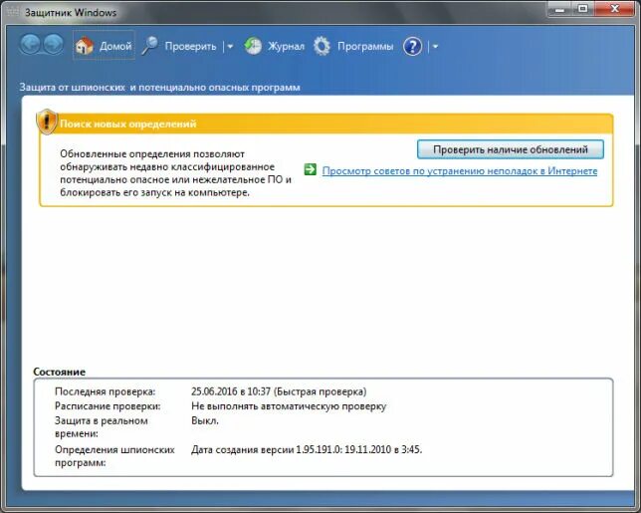Click last scan date 25.06.2016 в 10:37
Screen dimensions: 641x513
[x=231, y=391]
